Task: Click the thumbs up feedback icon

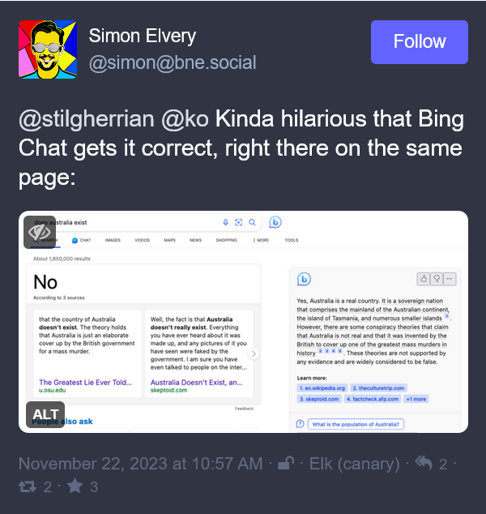Action: 424,279
